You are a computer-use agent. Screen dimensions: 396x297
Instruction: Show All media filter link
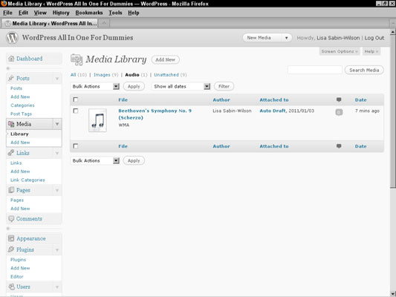(74, 75)
